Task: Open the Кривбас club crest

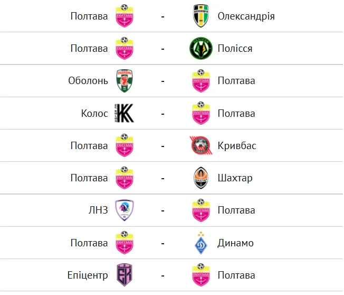Action: pos(201,146)
